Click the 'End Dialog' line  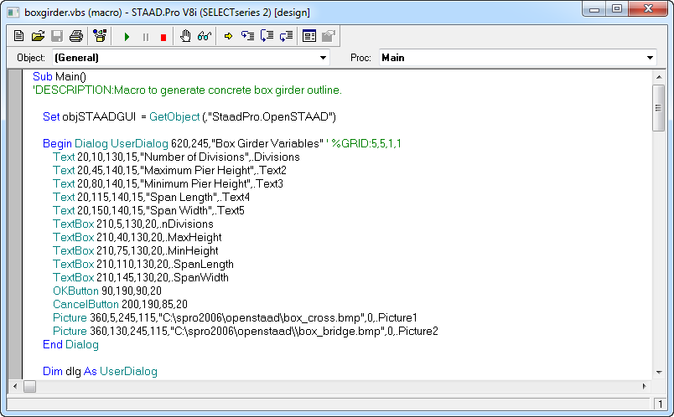[70, 344]
